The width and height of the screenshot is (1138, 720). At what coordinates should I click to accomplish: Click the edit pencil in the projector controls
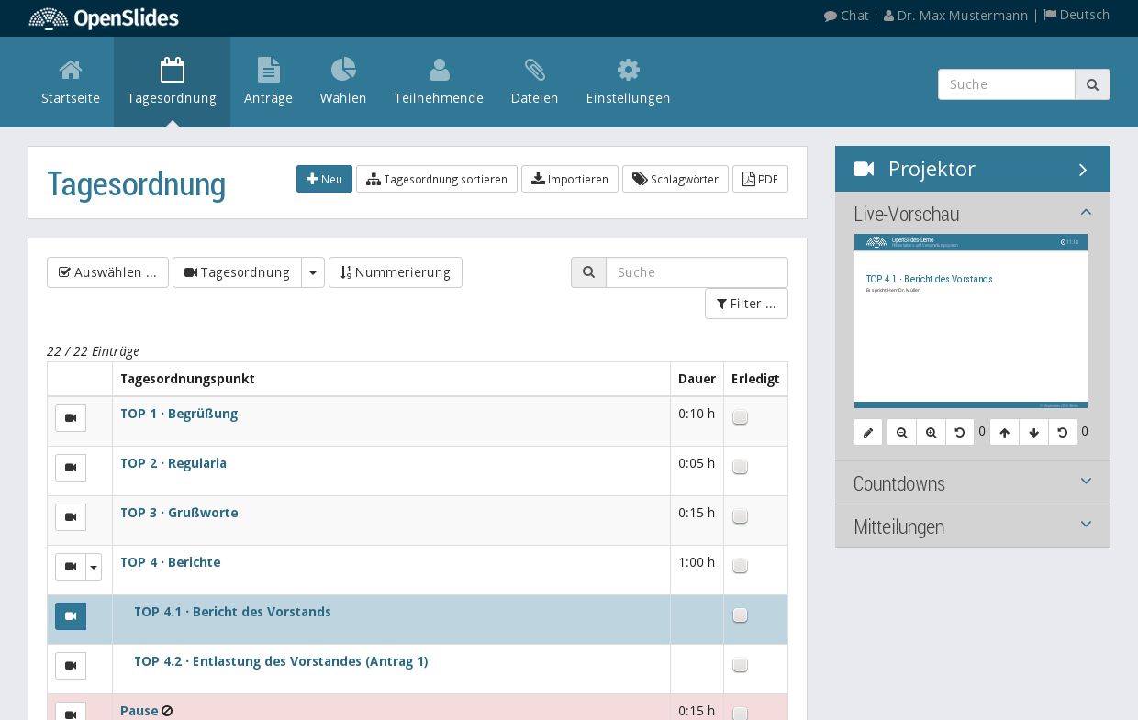868,432
